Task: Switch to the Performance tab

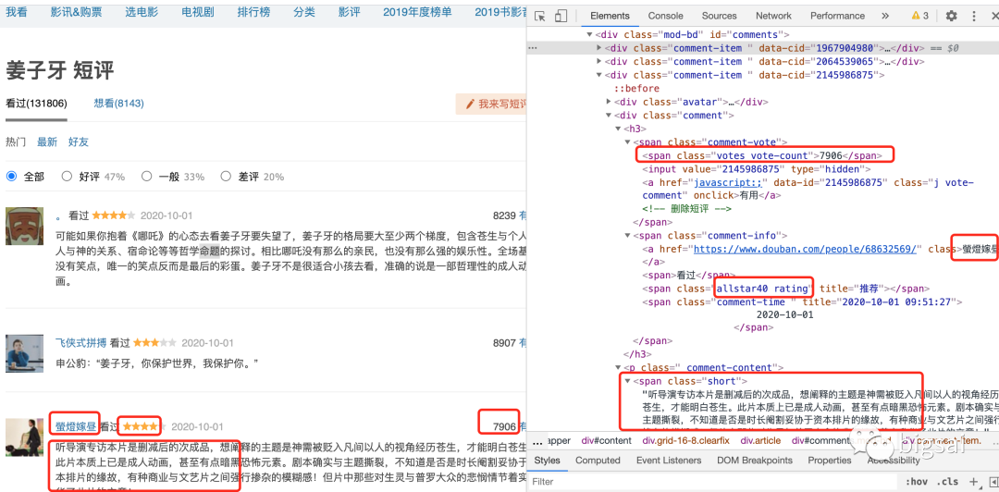Action: coord(836,16)
